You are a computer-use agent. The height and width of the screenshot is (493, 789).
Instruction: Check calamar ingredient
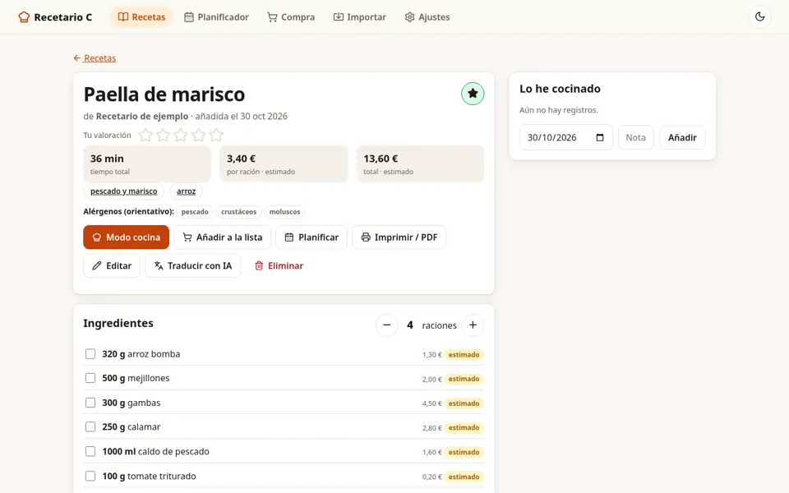[x=90, y=426]
